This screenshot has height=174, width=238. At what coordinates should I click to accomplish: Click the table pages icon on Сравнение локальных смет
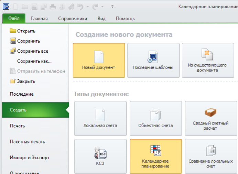click(x=211, y=151)
